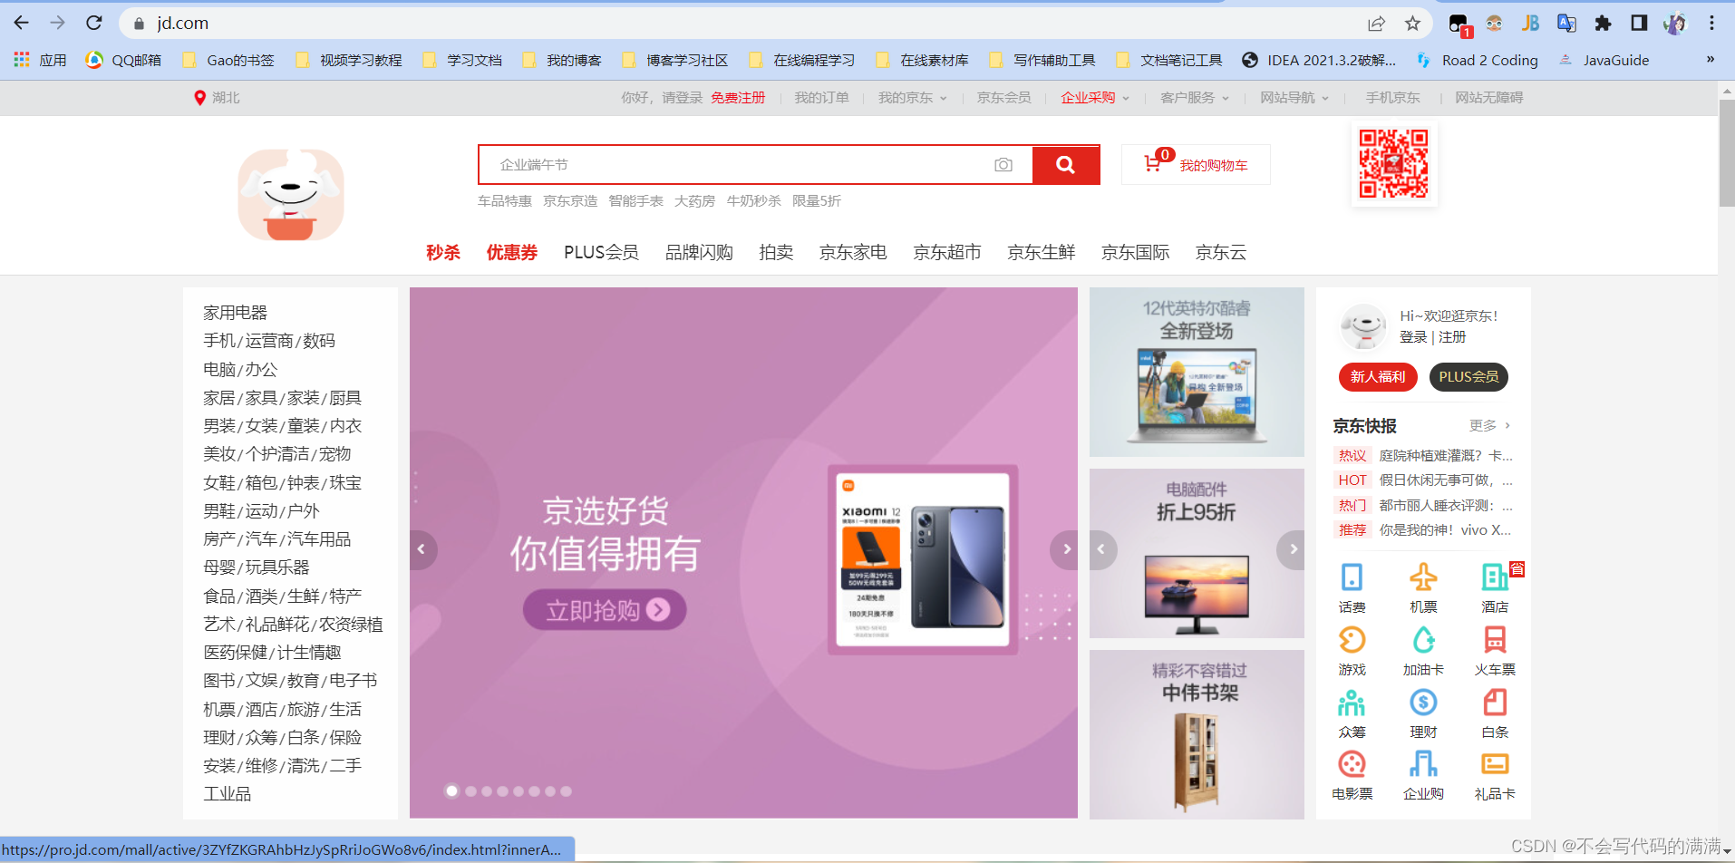Image resolution: width=1735 pixels, height=863 pixels.
Task: Open the 企业购 enterprise purchase icon
Action: point(1423,764)
